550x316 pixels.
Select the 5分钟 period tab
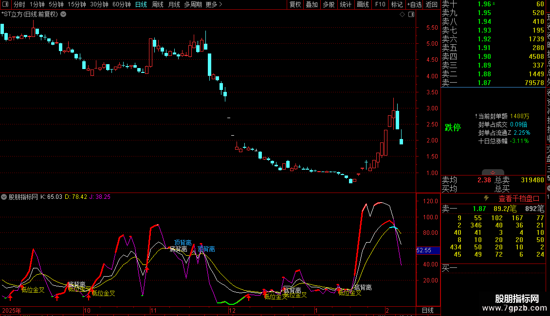[x=56, y=4]
